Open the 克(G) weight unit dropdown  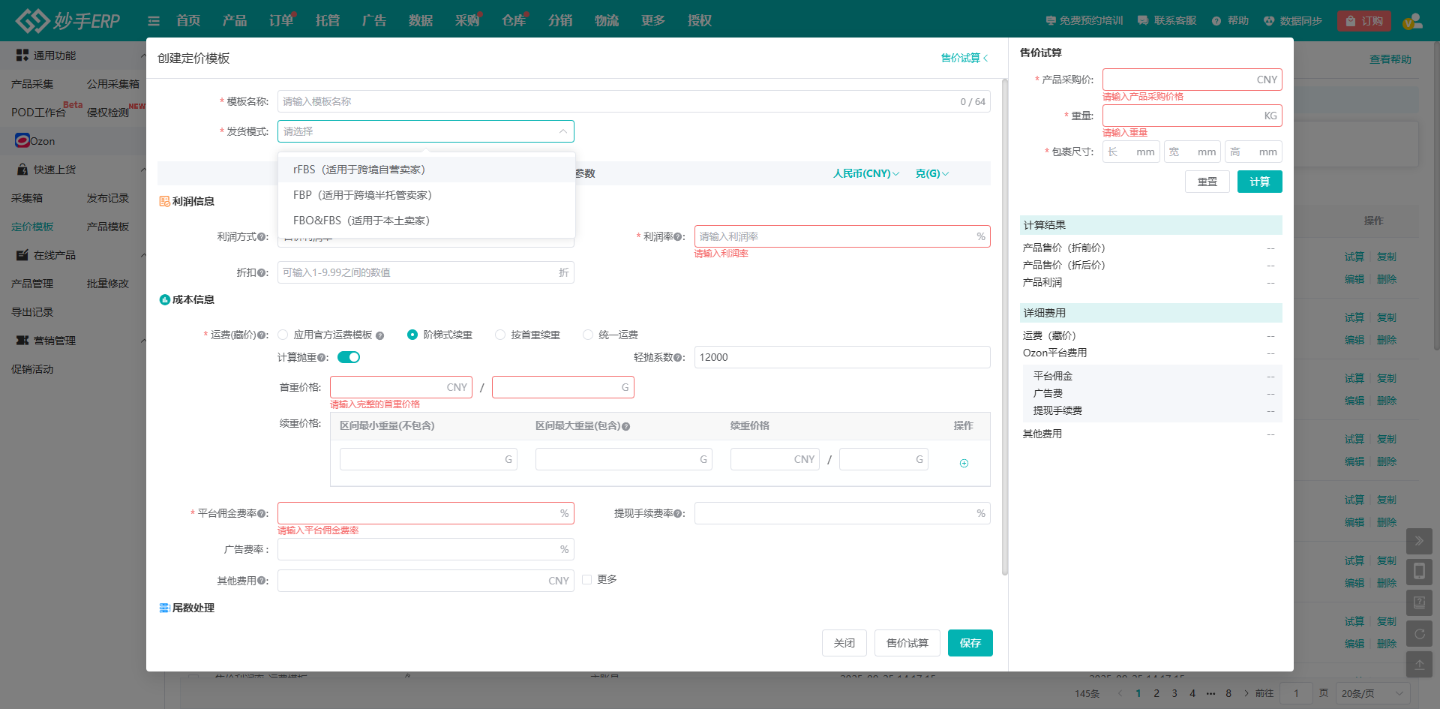tap(931, 173)
